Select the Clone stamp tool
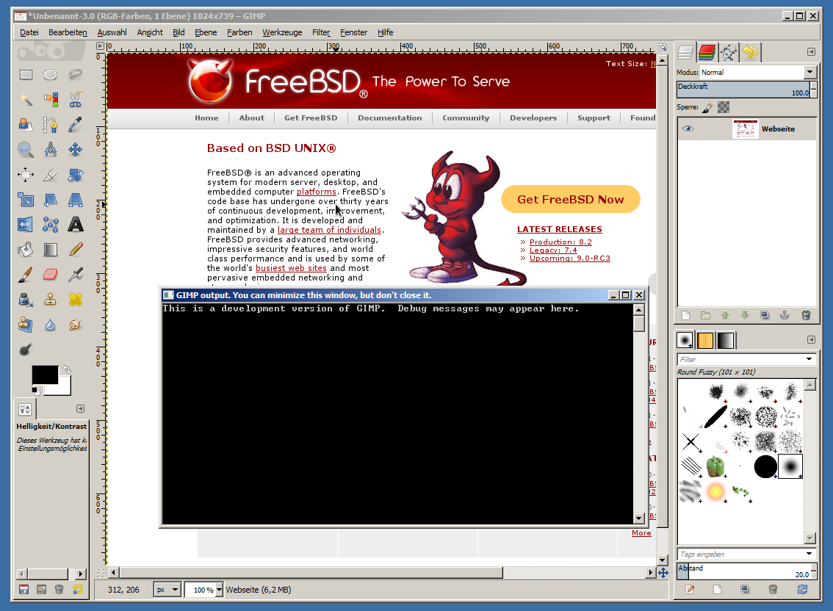 [51, 300]
